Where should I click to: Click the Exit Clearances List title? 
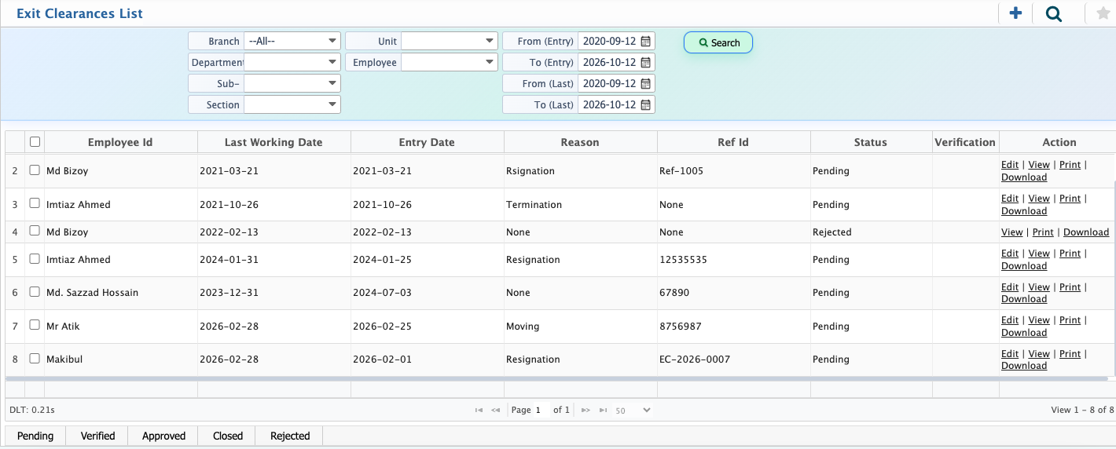(x=79, y=13)
